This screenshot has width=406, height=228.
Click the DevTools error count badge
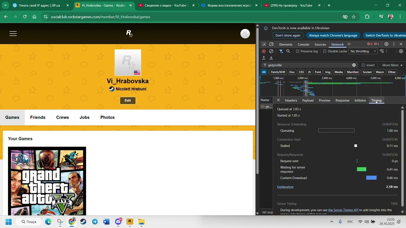[370, 44]
